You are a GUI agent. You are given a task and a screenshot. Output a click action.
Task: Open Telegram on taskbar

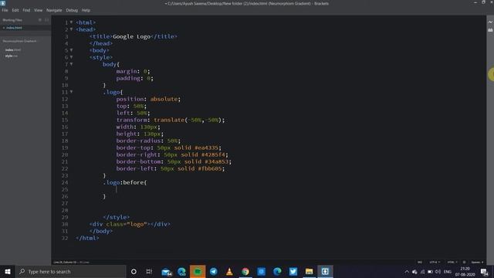pos(213,271)
